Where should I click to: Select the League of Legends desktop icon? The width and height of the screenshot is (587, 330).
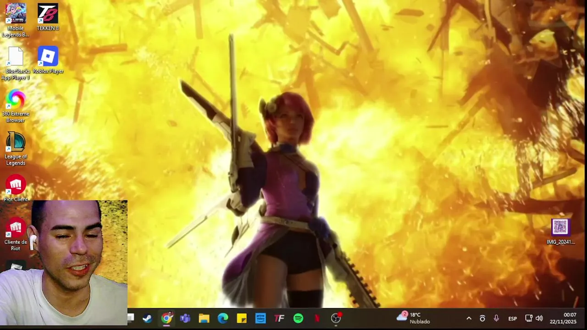pos(16,149)
